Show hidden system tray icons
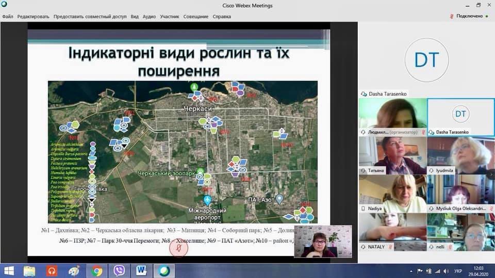495x278 pixels. pos(411,271)
